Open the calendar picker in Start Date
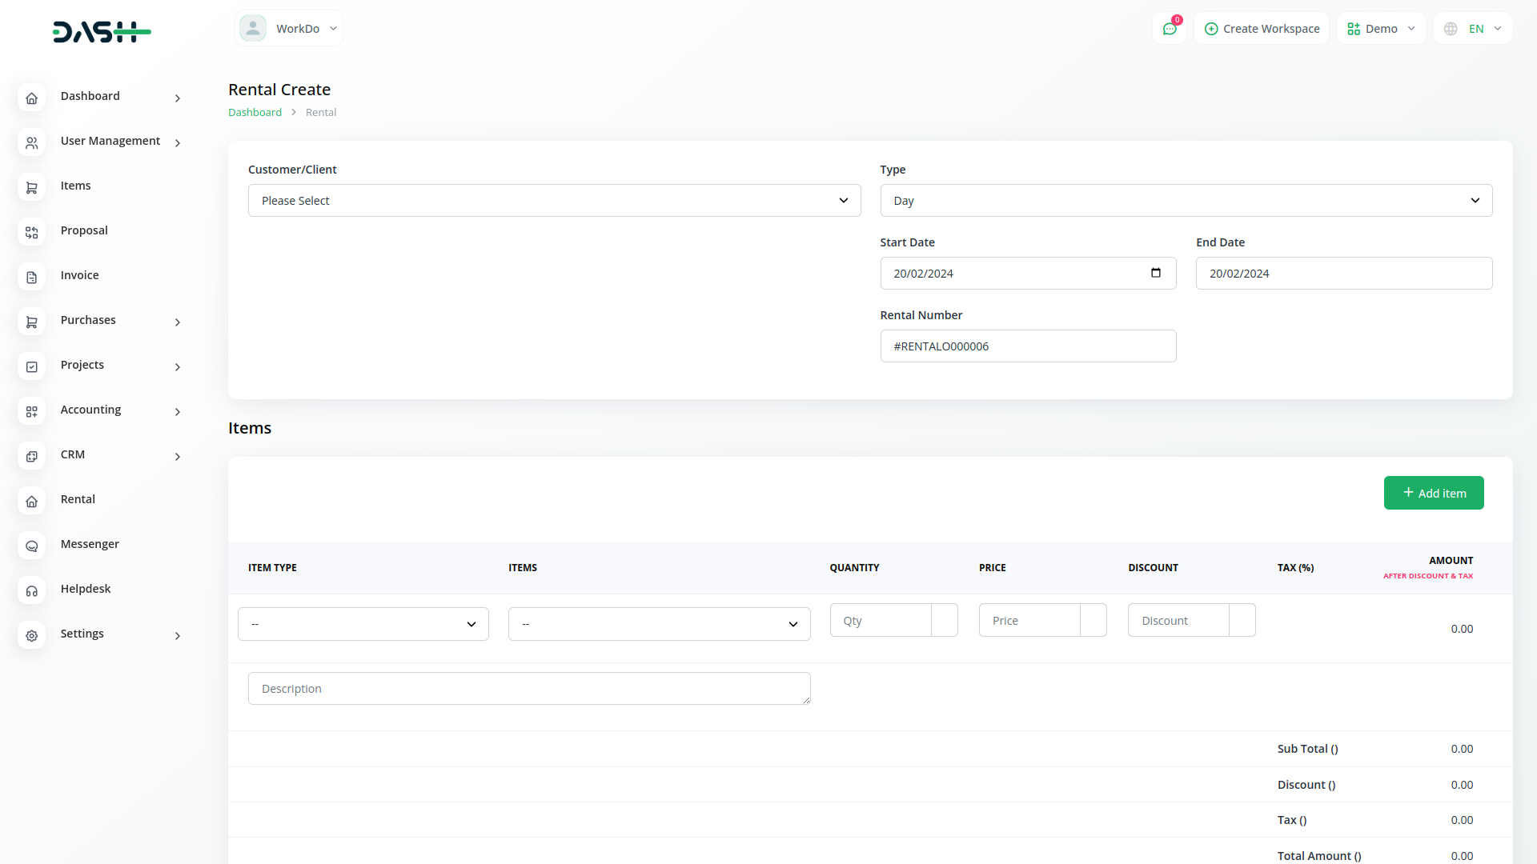Viewport: 1537px width, 864px height. click(1155, 273)
